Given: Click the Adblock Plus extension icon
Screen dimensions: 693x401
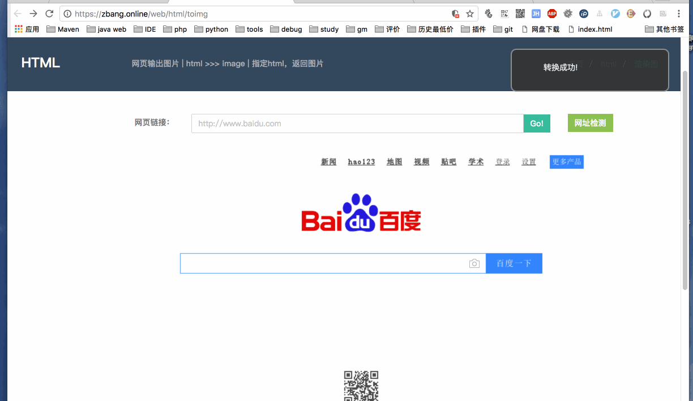Looking at the screenshot, I should [x=551, y=14].
